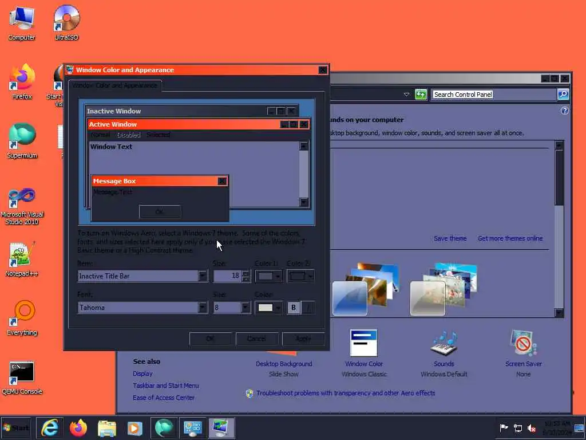
Task: Open the Aero troubleshoot problems link
Action: [345, 393]
